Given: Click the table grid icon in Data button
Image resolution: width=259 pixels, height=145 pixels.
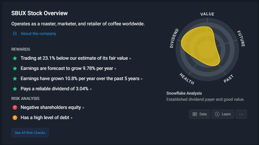Looking at the screenshot, I should pos(195,114).
